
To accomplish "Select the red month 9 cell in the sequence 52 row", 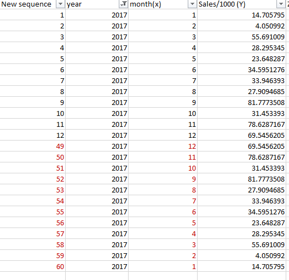I will point(163,179).
